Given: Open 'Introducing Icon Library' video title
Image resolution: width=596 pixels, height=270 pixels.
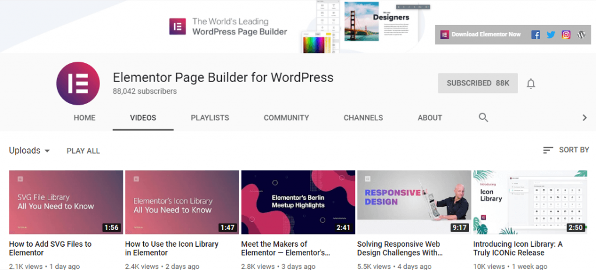Looking at the screenshot, I should click(517, 248).
